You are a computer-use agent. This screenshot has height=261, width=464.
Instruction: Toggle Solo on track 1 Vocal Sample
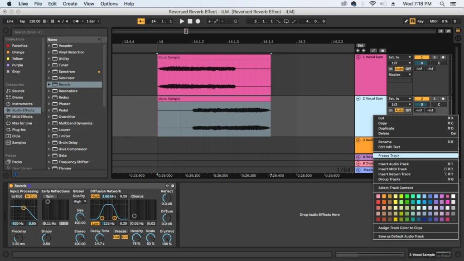click(434, 57)
